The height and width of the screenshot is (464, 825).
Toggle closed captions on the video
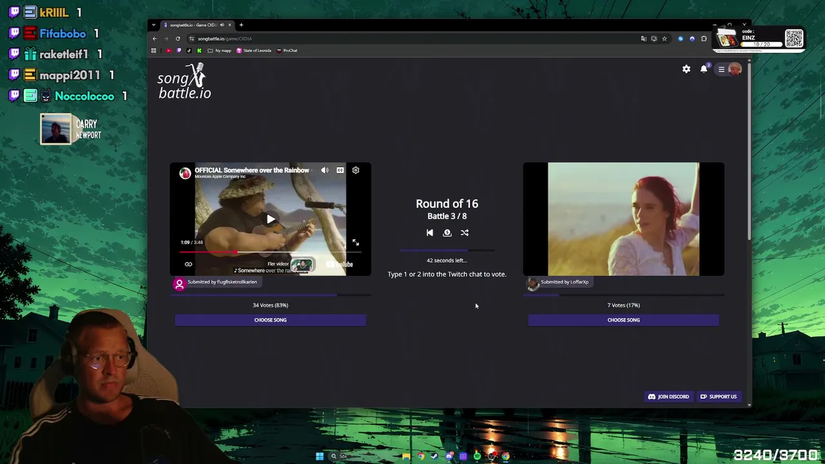340,170
